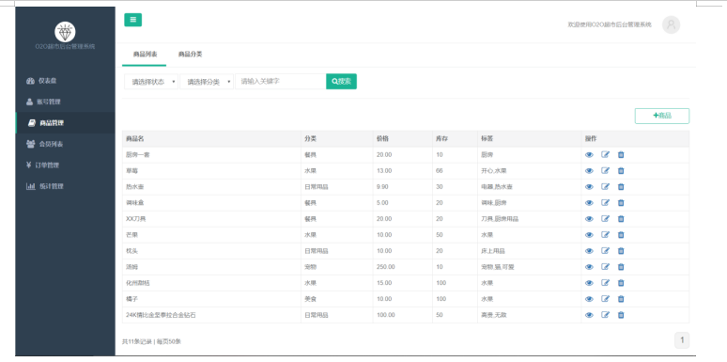The width and height of the screenshot is (727, 362).
Task: Delete the 枕头 product
Action: coord(621,251)
